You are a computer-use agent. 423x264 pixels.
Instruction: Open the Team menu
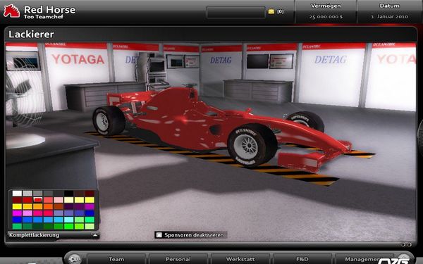(116, 259)
